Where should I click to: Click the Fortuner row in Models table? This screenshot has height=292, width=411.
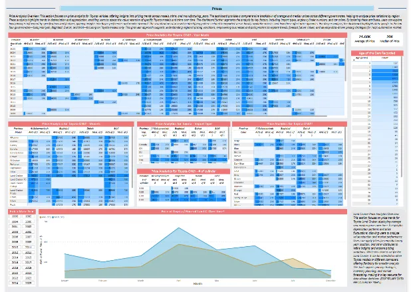pyautogui.click(x=69, y=164)
